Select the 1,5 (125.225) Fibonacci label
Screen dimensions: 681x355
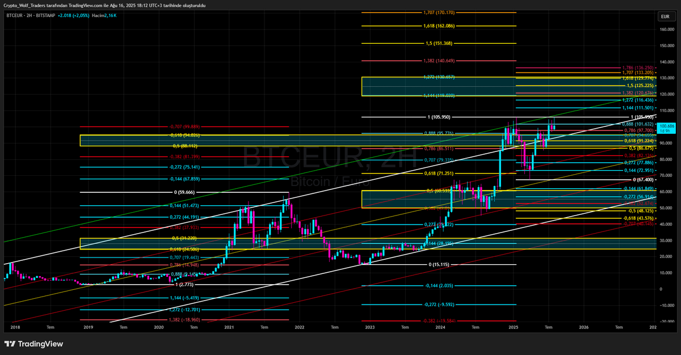pos(639,86)
